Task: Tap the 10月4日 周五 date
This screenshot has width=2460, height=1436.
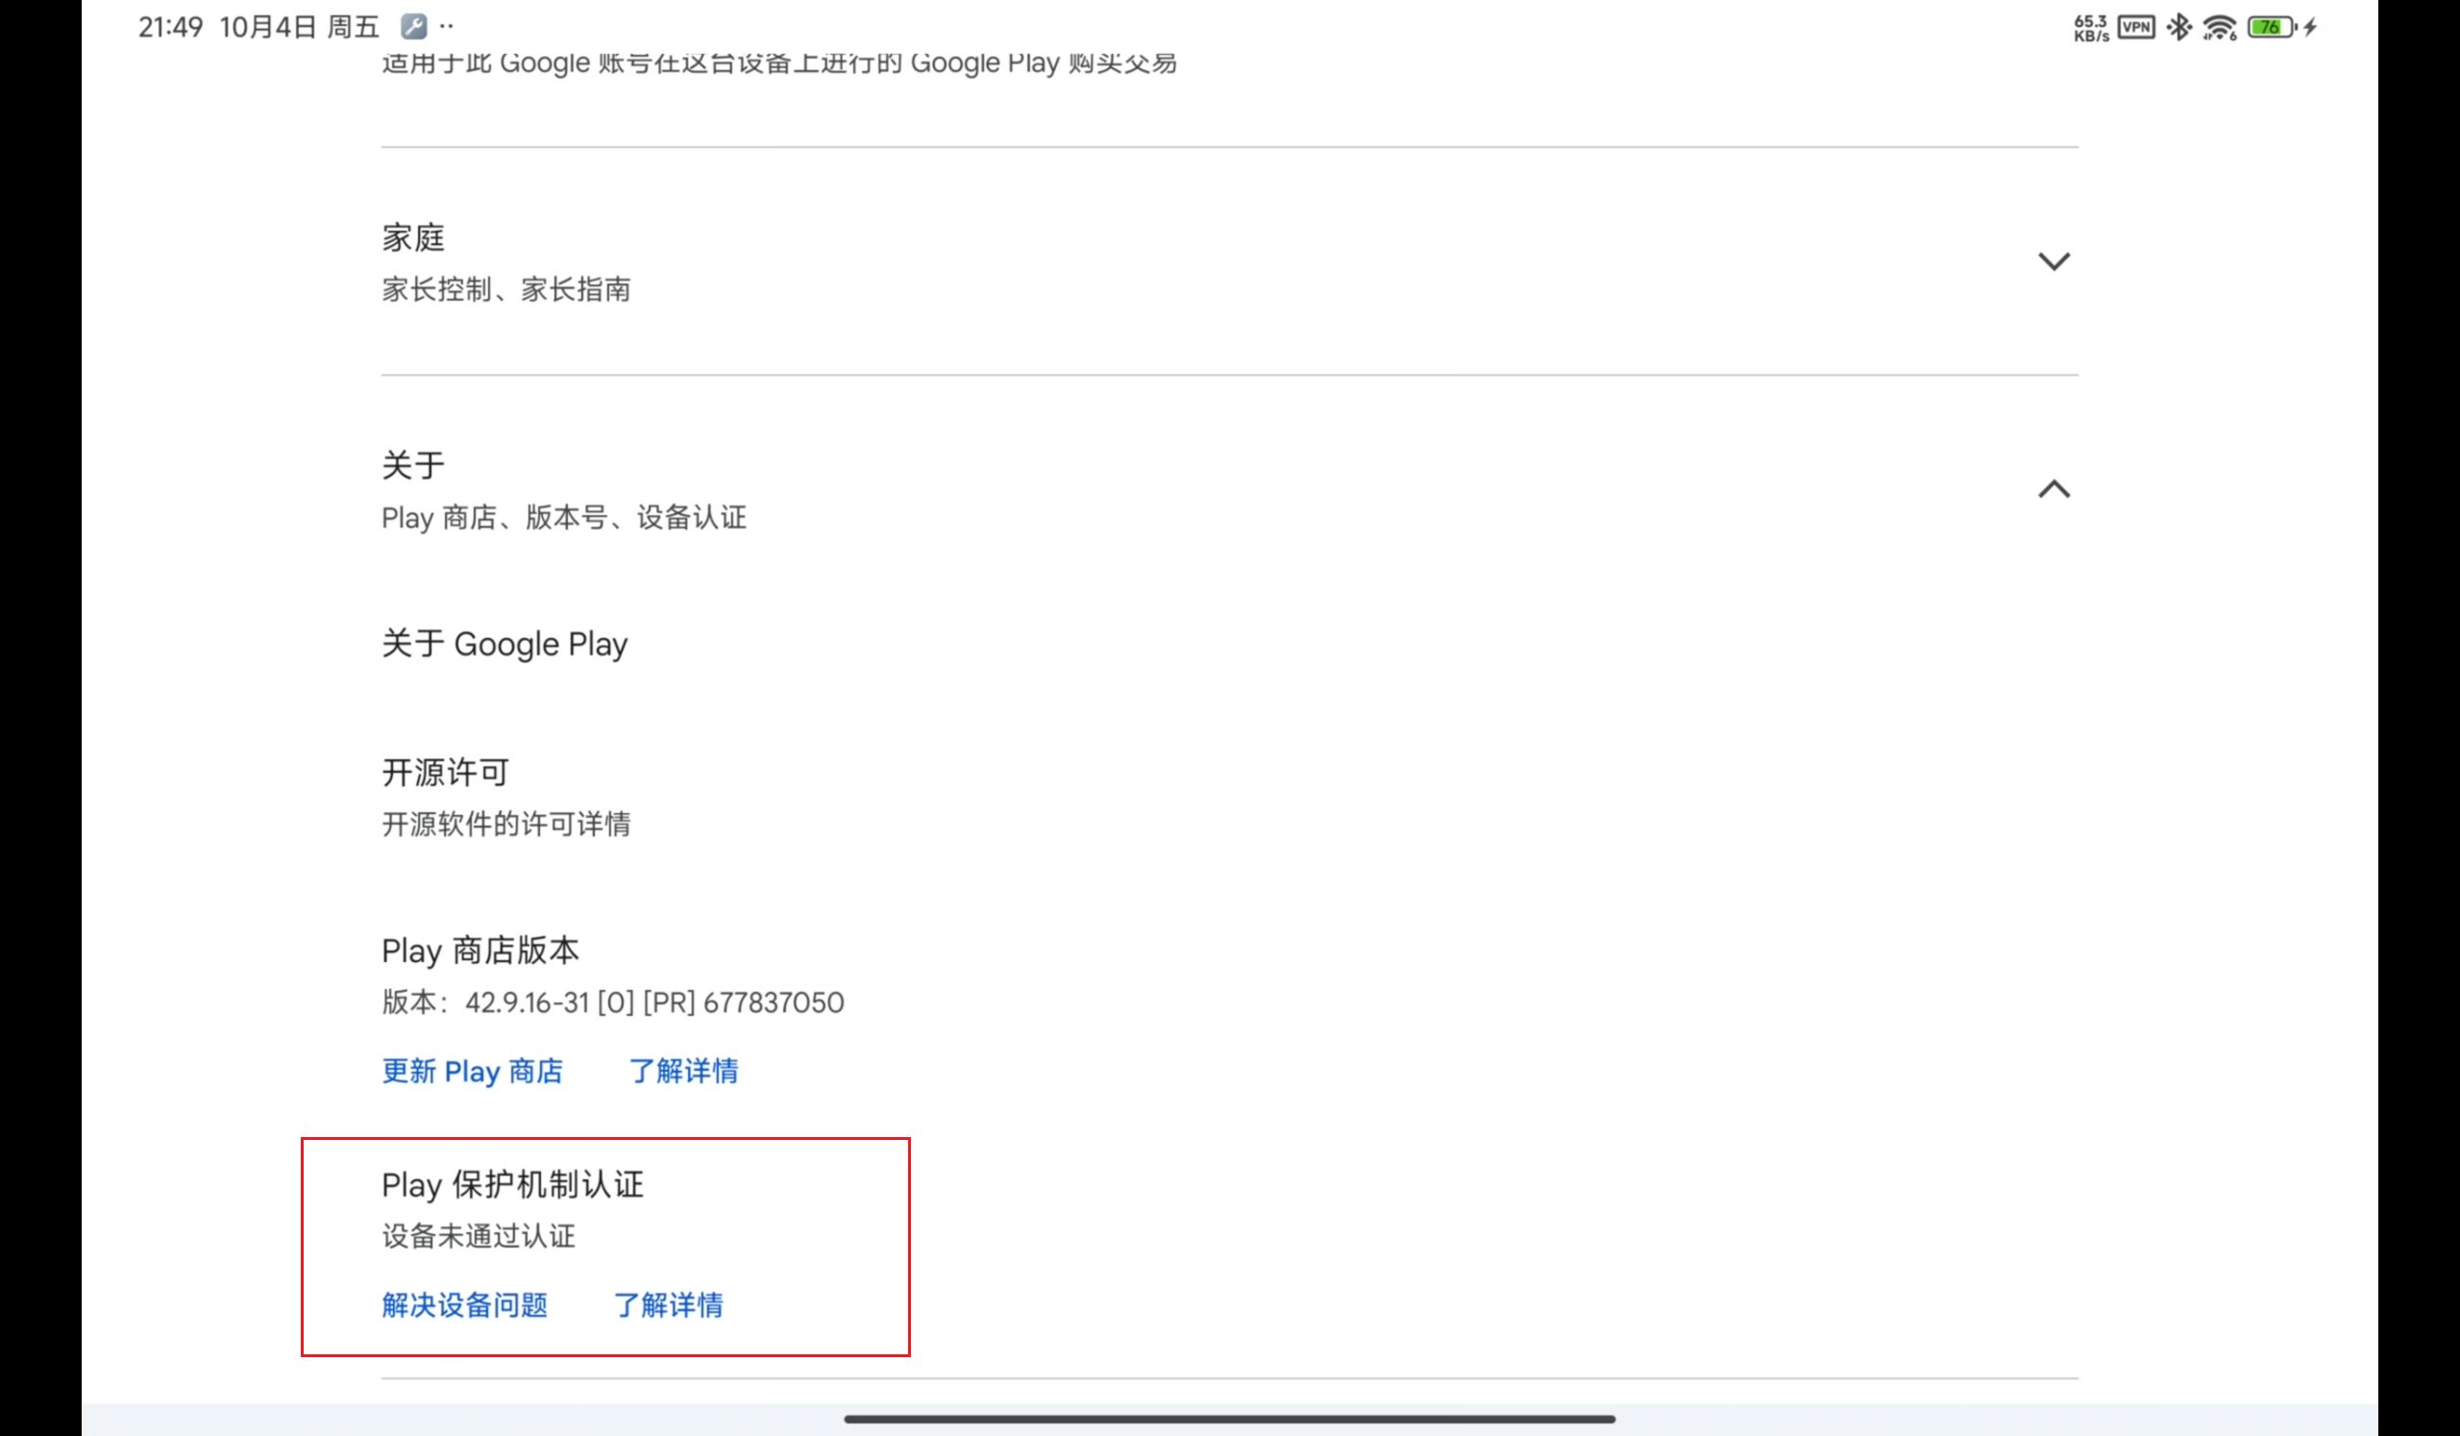Action: [299, 26]
